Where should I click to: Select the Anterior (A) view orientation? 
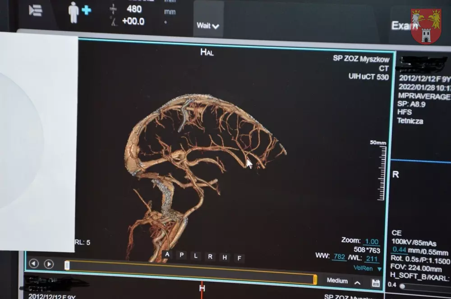pyautogui.click(x=167, y=255)
